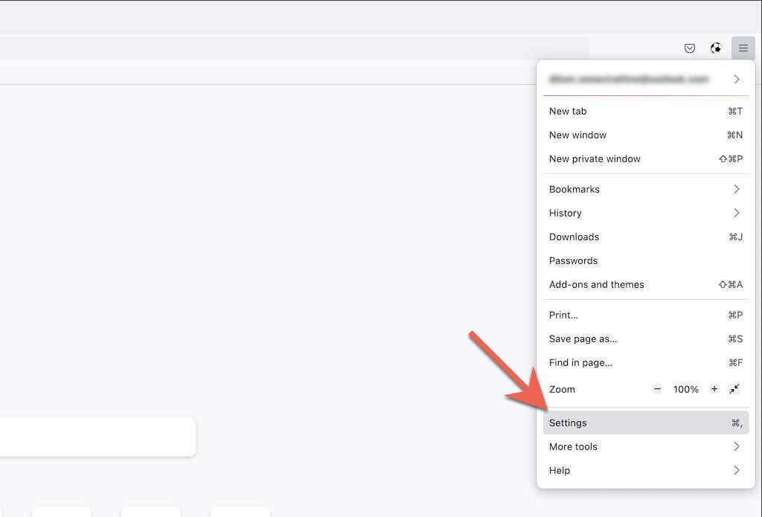
Task: Decrease zoom with the minus button
Action: (x=657, y=389)
